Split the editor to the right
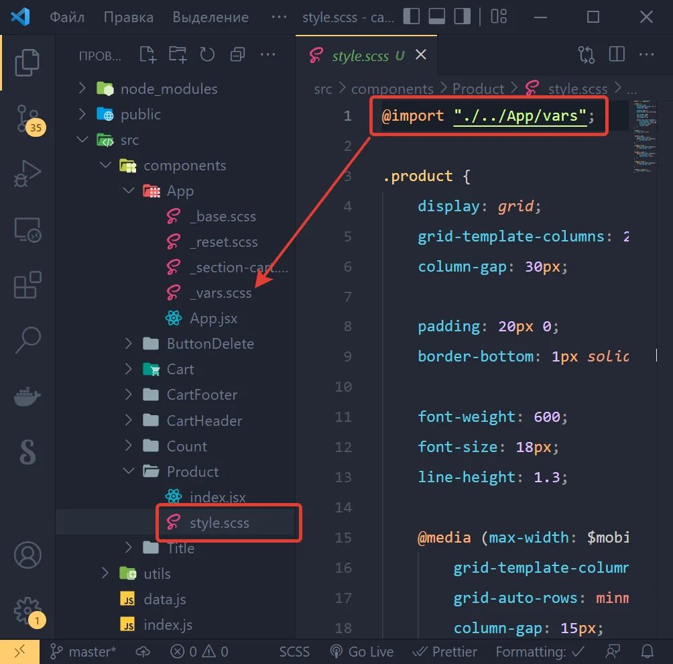Image resolution: width=673 pixels, height=664 pixels. (x=617, y=54)
